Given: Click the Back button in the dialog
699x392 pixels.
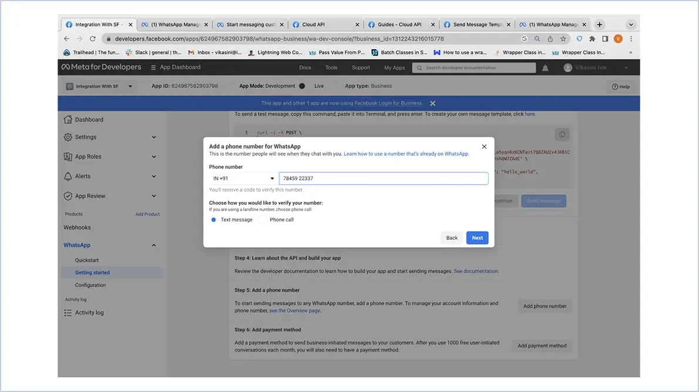Looking at the screenshot, I should 452,238.
